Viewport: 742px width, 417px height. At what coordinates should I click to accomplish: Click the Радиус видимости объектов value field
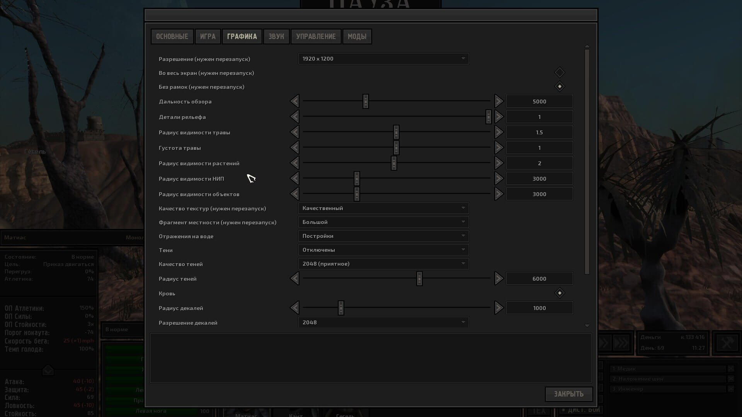(539, 194)
